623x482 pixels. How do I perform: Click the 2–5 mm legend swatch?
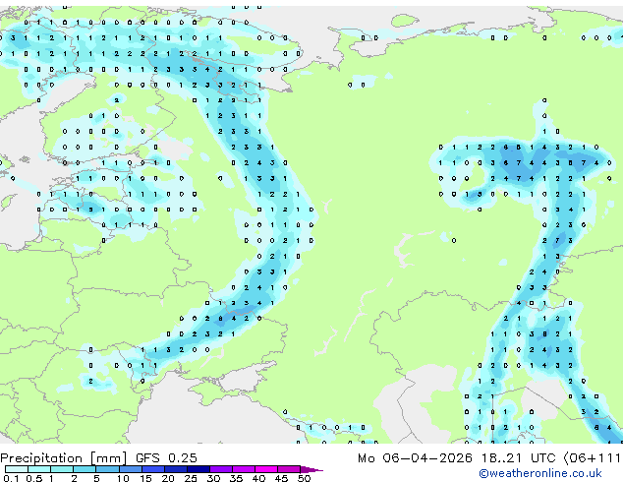click(85, 469)
